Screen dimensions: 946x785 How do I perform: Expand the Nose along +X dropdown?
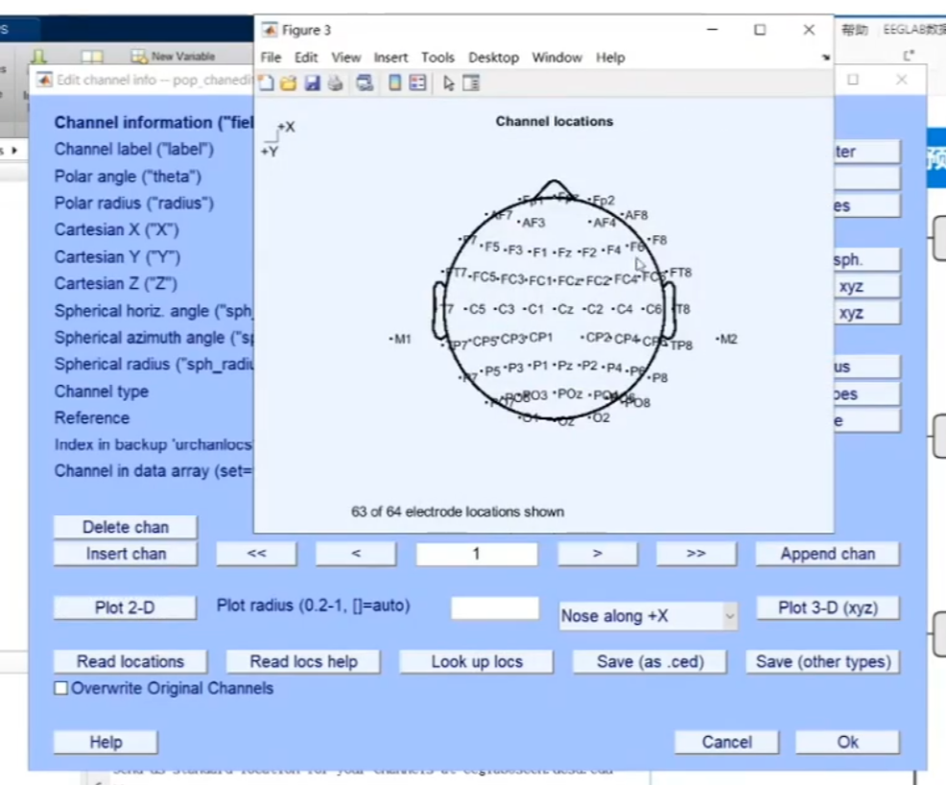click(x=729, y=616)
